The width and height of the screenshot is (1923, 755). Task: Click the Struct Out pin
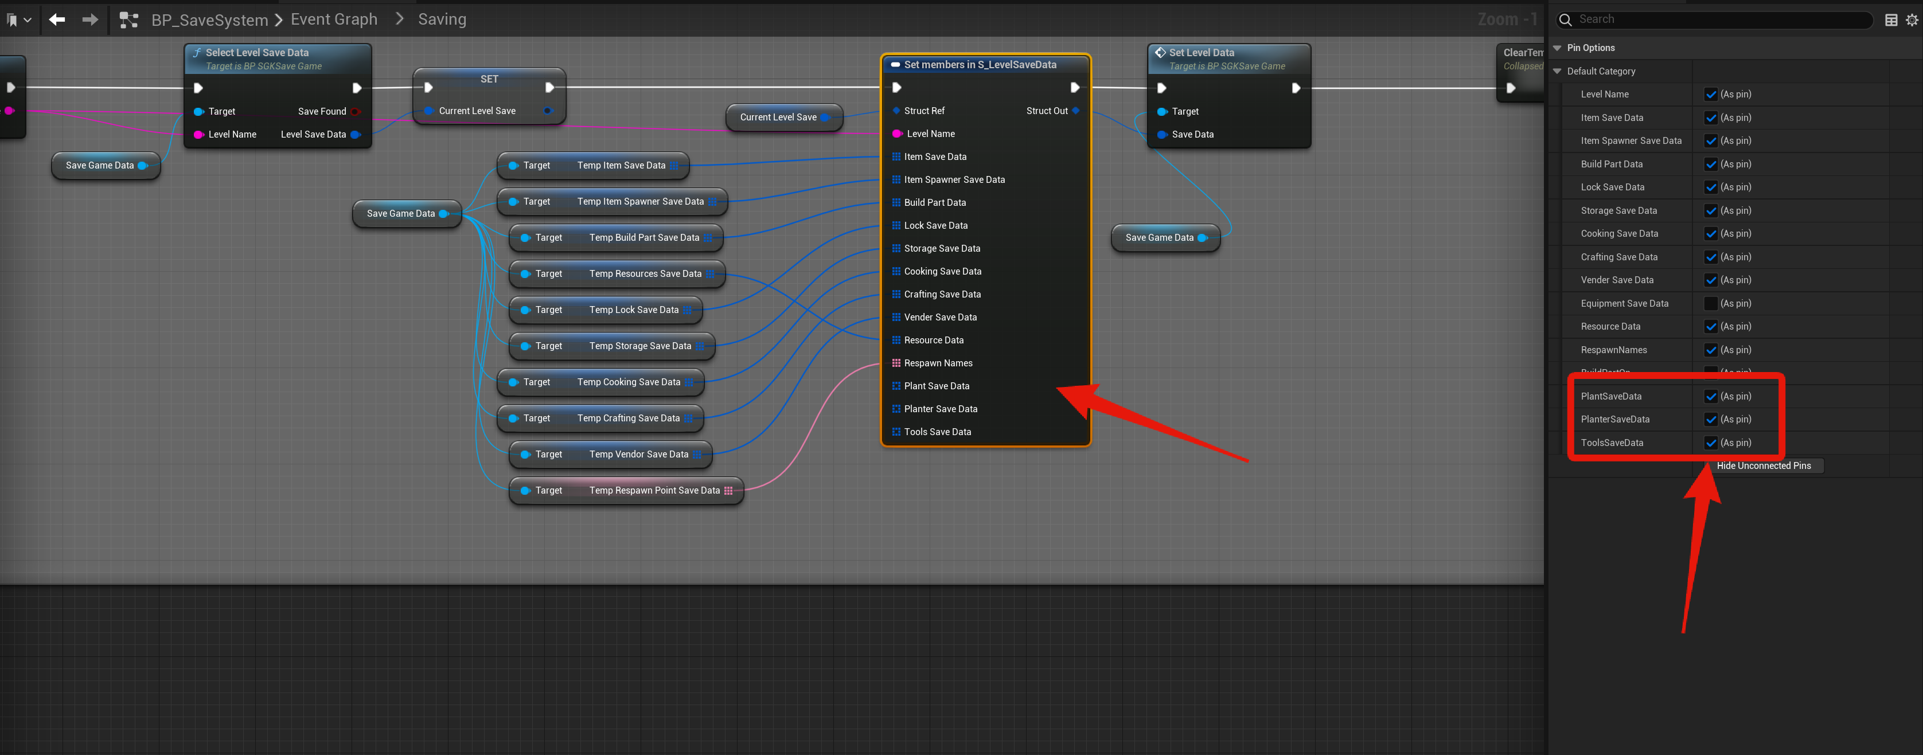[x=1076, y=111]
